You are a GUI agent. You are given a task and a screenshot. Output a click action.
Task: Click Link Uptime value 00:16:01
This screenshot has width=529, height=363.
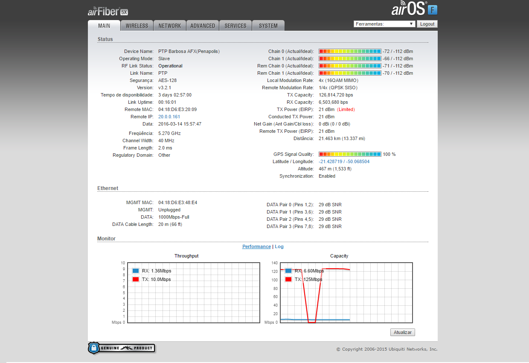[167, 102]
